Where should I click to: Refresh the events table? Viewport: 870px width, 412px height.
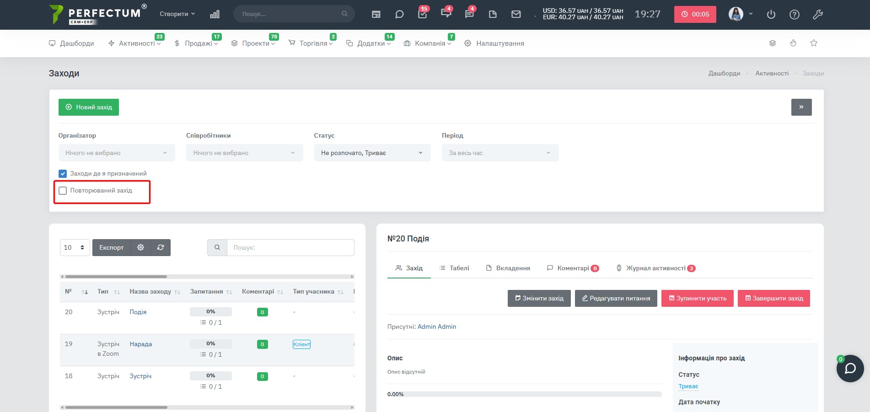click(161, 247)
